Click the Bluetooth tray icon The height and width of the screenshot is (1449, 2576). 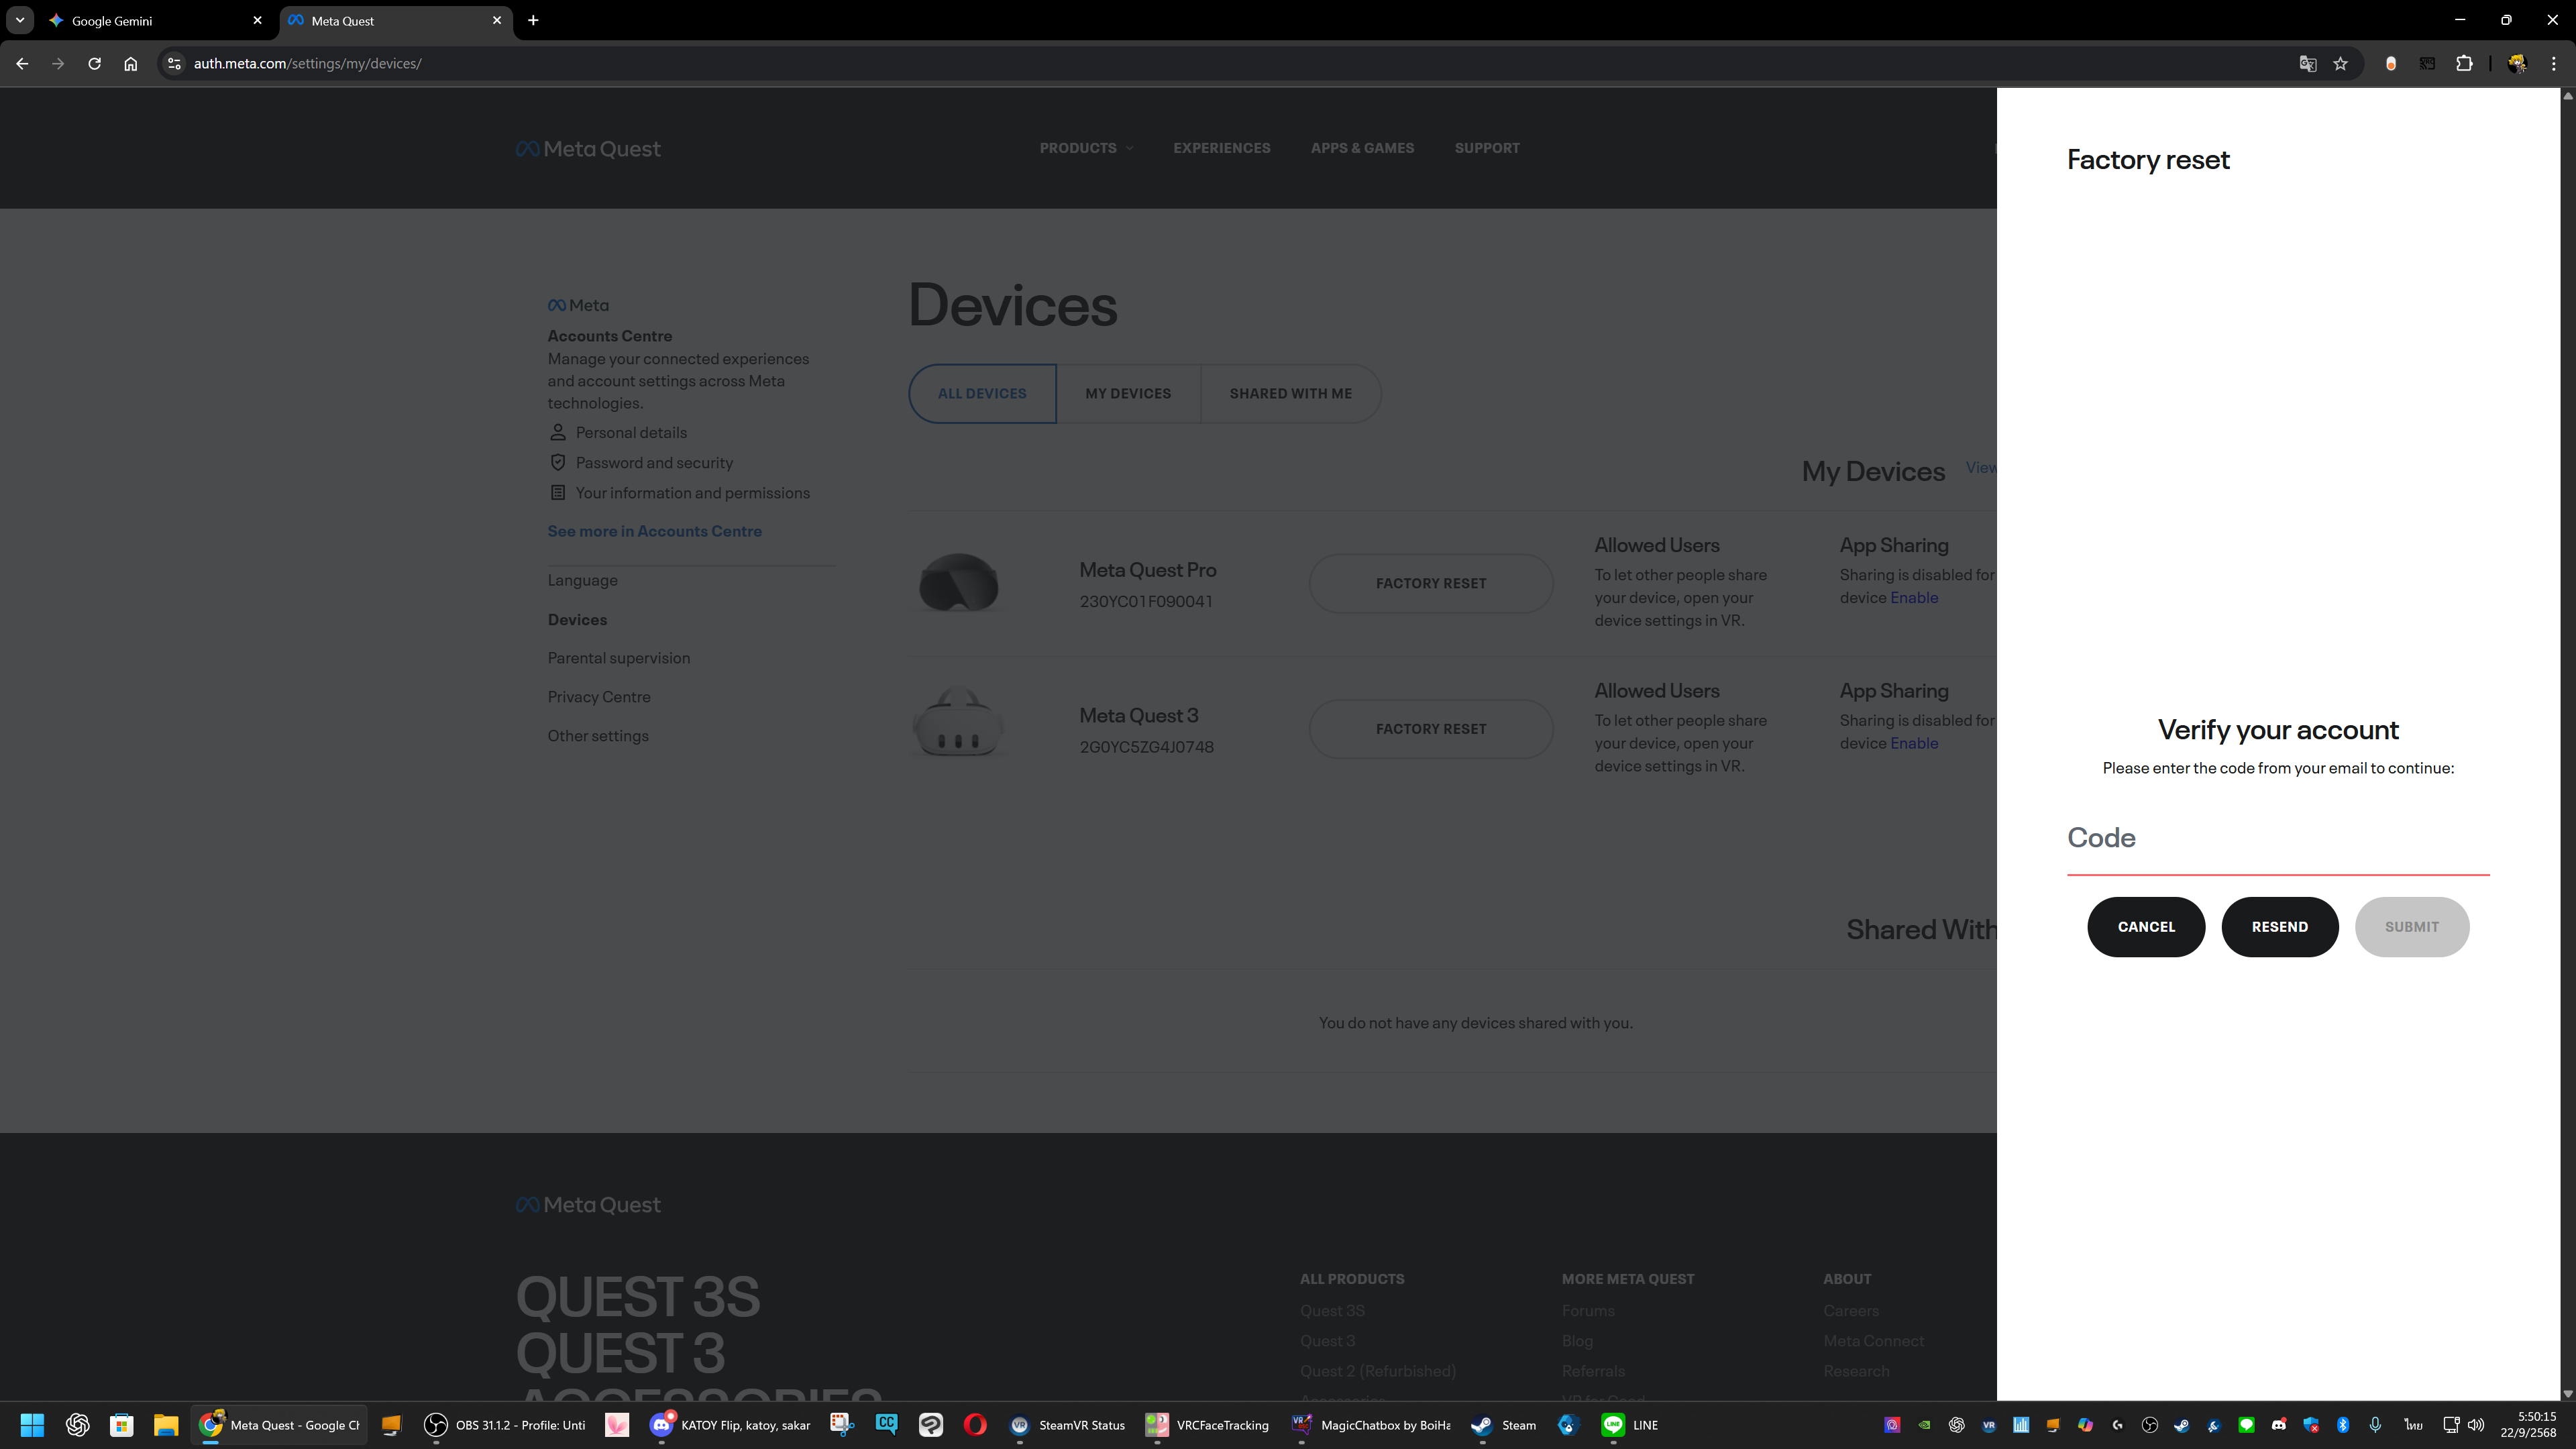coord(2343,1425)
